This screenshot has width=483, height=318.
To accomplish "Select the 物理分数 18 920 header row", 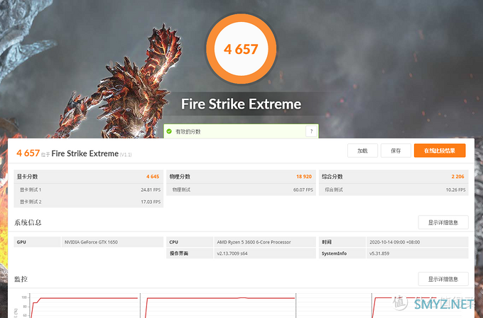I will tap(241, 177).
